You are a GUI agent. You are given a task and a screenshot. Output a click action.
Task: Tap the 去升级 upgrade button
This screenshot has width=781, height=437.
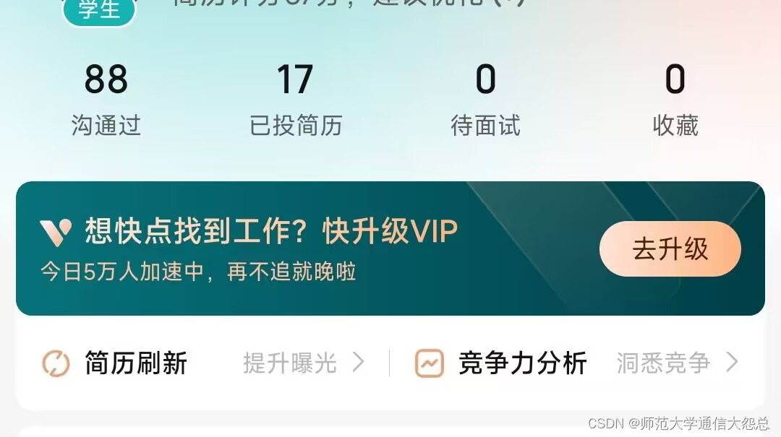tap(670, 249)
